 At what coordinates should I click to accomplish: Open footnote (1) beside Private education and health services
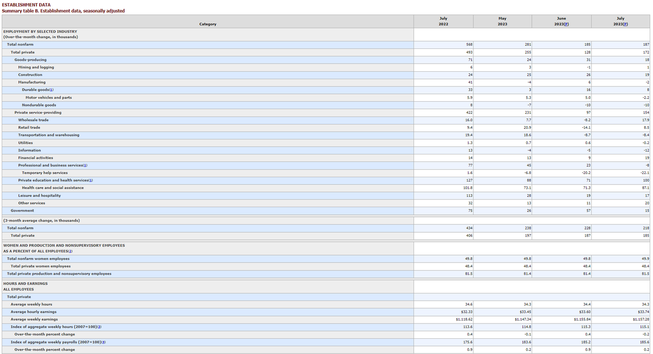[x=90, y=181]
